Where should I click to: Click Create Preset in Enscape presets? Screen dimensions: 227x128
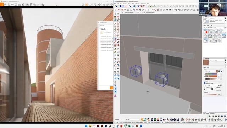coord(106,33)
